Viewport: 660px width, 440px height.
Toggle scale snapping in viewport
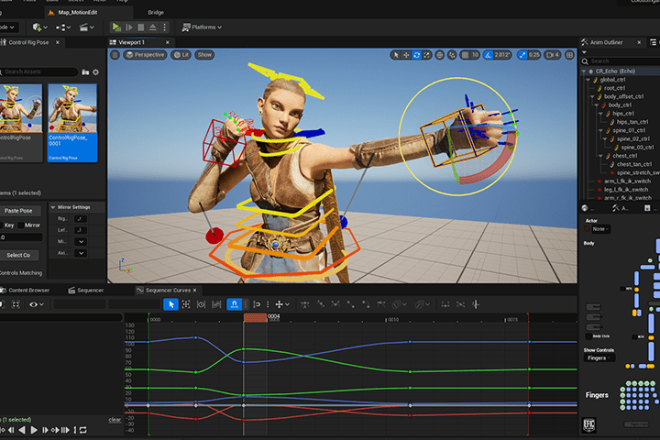click(x=522, y=55)
